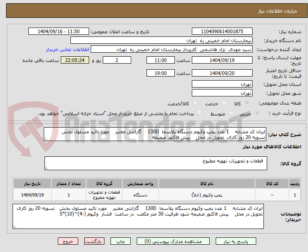This screenshot has height=252, width=308.
Task: Click the نام دستگاه خریدار field
Action: pyautogui.click(x=161, y=41)
